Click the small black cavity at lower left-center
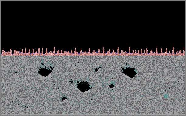 [x=64, y=98]
